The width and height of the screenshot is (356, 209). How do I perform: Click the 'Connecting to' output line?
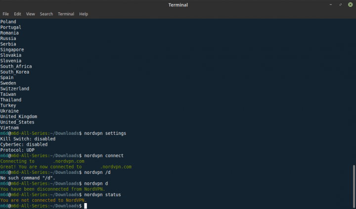[x=42, y=161]
